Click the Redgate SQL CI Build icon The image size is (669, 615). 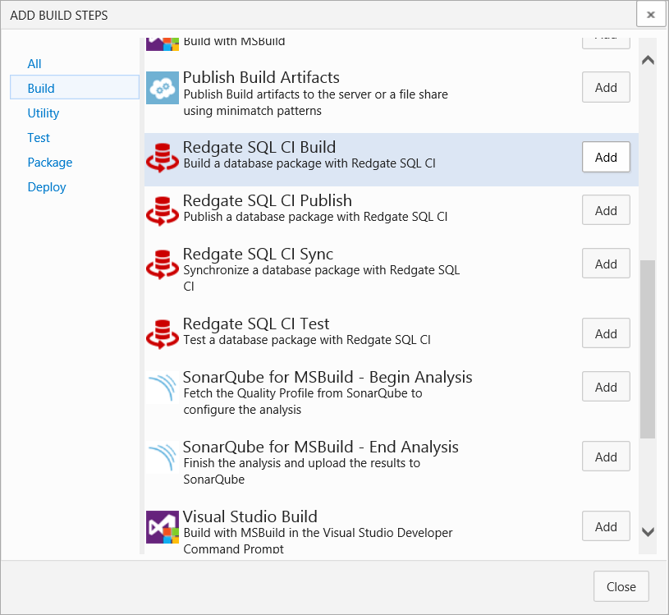[163, 158]
